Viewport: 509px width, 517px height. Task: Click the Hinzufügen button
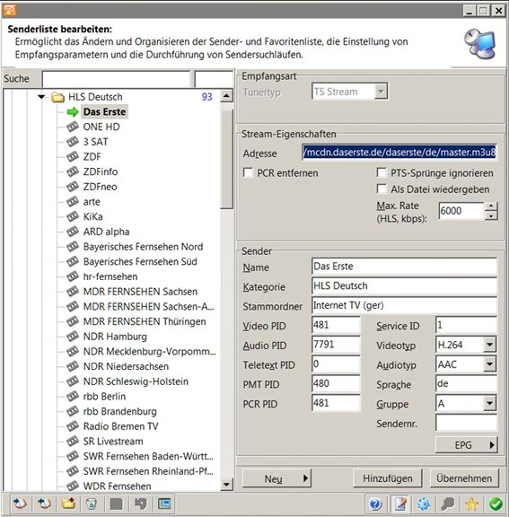point(387,478)
